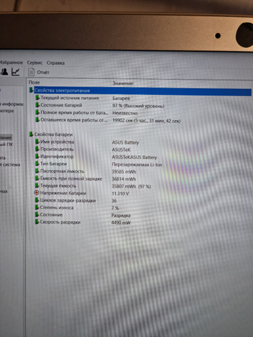Click icon beside Текущий источник питания

[37, 98]
